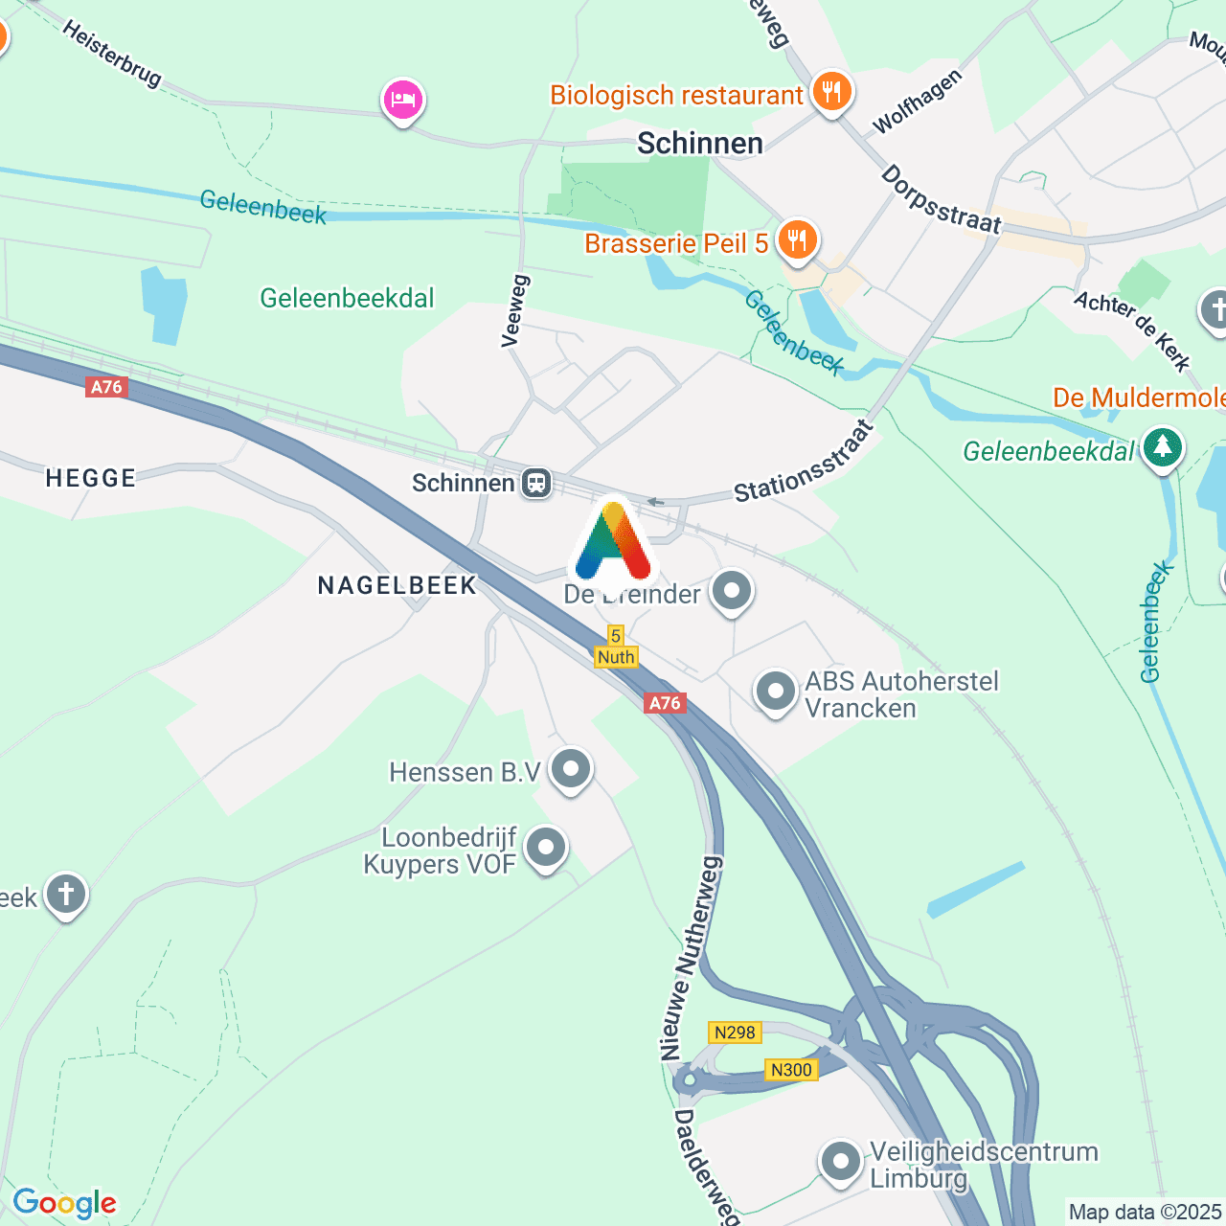Click the N300 road shield
Screen dimensions: 1226x1226
pyautogui.click(x=791, y=1070)
